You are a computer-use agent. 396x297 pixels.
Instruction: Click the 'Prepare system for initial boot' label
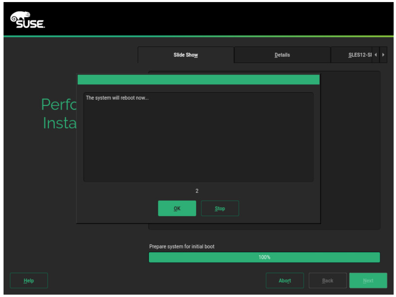pos(182,247)
